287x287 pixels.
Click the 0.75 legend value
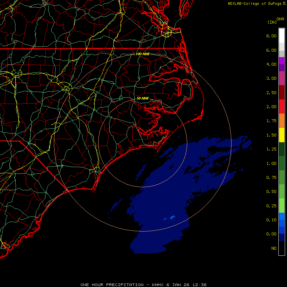tap(271, 178)
